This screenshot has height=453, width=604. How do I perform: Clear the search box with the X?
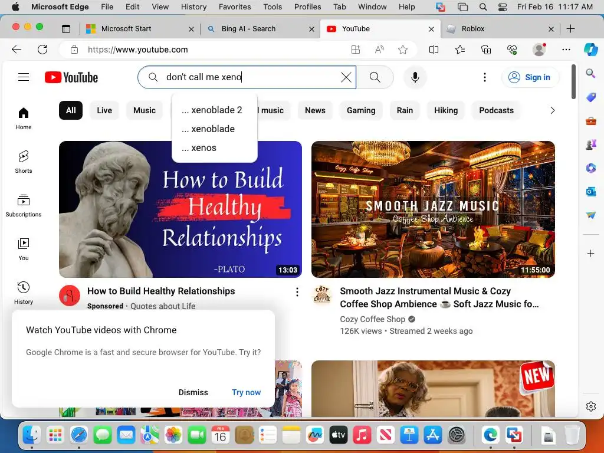coord(346,77)
